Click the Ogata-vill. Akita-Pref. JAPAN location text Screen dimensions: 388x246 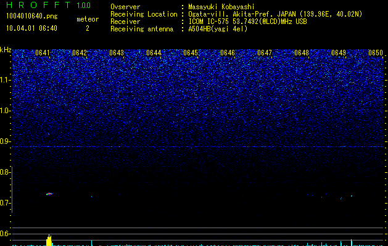(x=275, y=14)
